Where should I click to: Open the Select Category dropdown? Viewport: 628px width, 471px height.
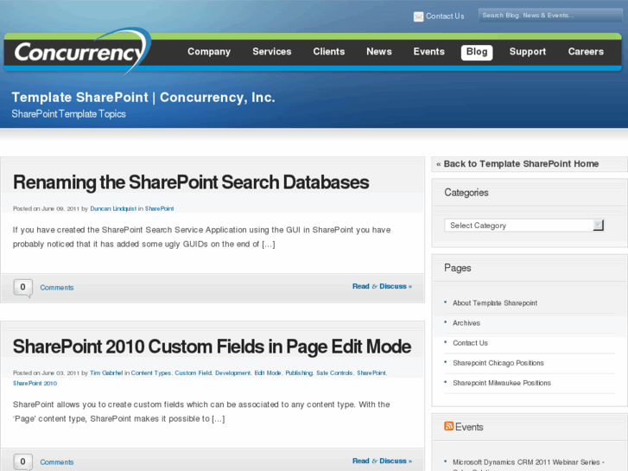523,226
